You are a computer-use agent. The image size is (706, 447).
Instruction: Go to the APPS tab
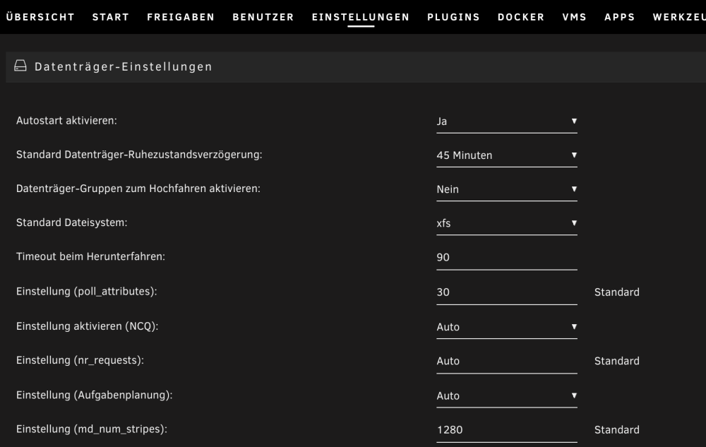620,17
